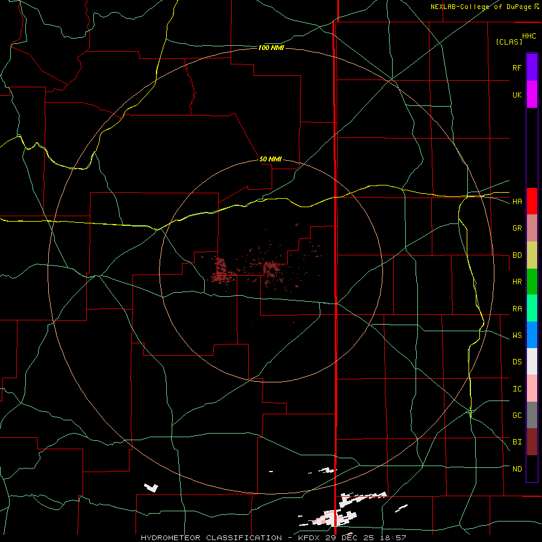This screenshot has width=542, height=542.
Task: Click the 18:57 time stamp
Action: (x=392, y=538)
